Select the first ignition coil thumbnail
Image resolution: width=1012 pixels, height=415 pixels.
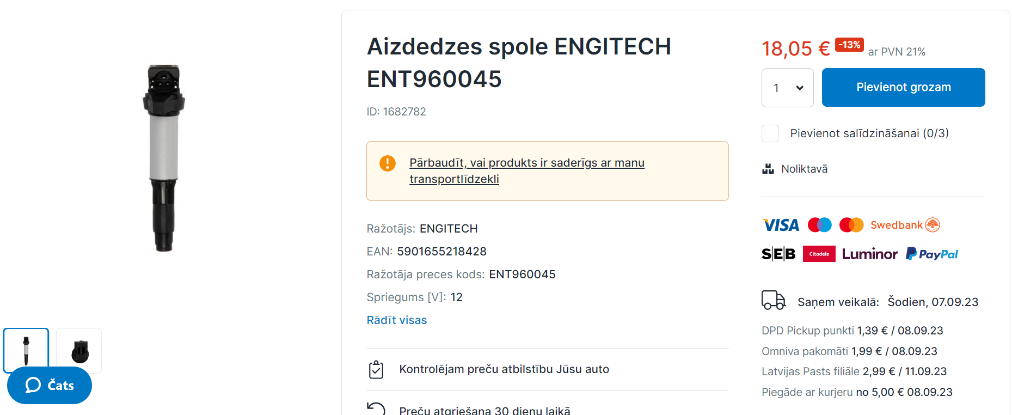coord(26,349)
